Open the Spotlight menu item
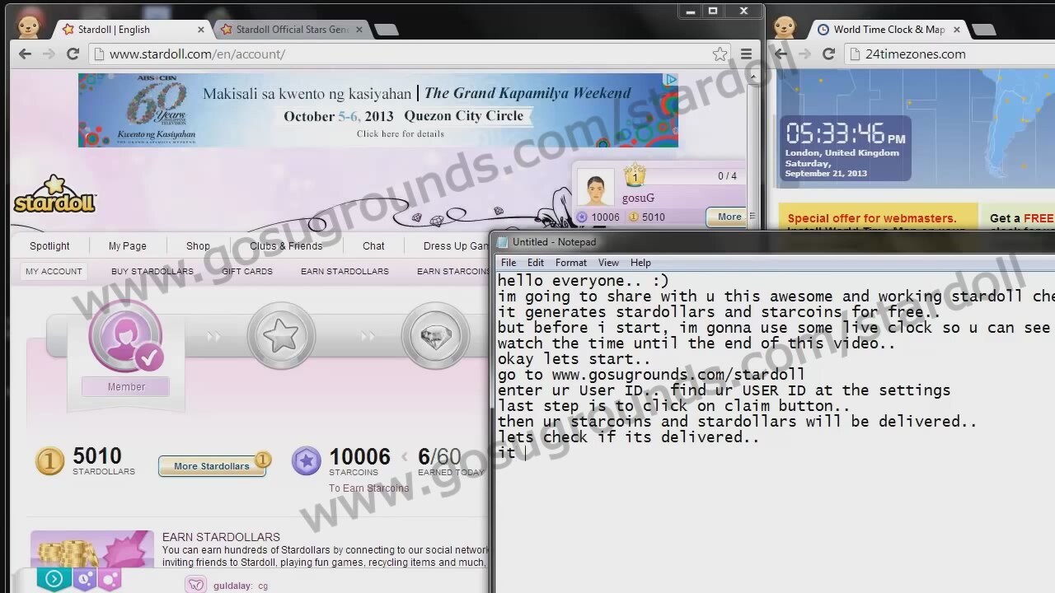This screenshot has height=593, width=1055. click(49, 246)
